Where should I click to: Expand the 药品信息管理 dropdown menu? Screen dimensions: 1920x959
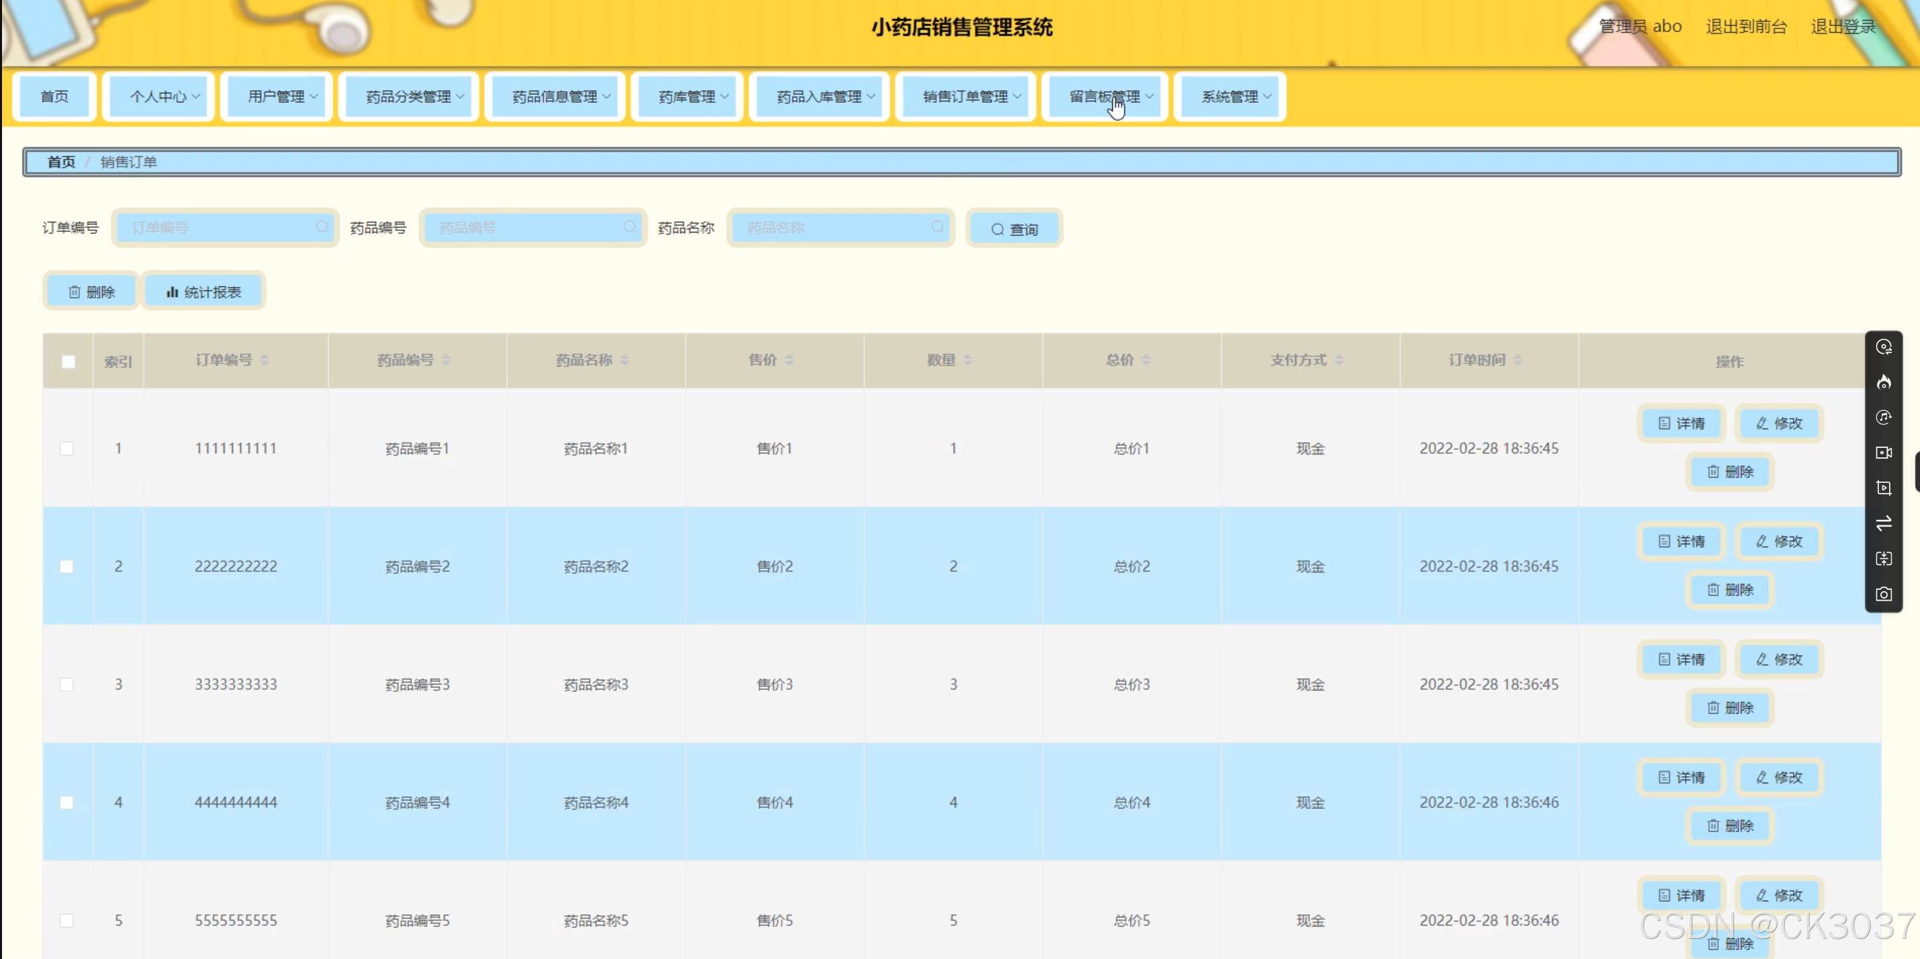click(x=560, y=97)
